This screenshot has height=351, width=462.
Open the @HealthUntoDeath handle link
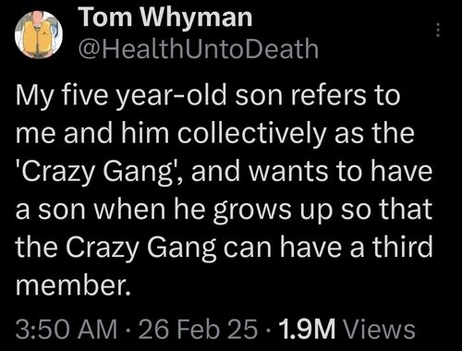click(x=199, y=49)
